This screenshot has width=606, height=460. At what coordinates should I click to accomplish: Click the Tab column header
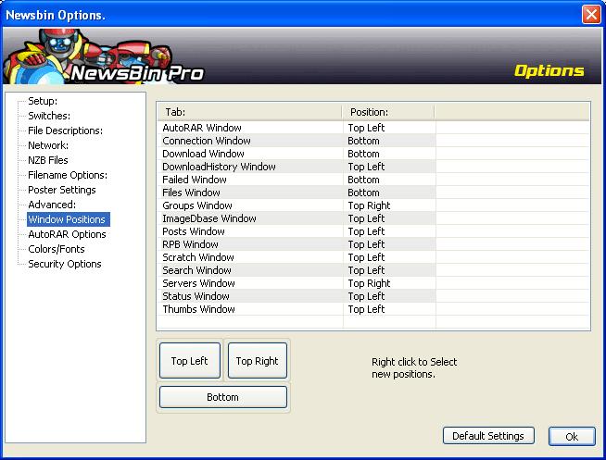click(x=248, y=112)
